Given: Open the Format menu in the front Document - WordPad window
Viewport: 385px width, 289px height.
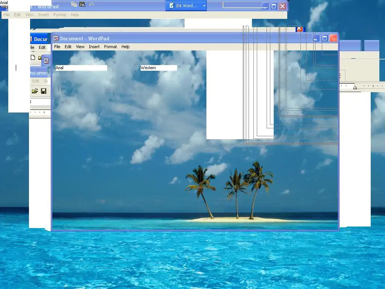Looking at the screenshot, I should click(111, 47).
